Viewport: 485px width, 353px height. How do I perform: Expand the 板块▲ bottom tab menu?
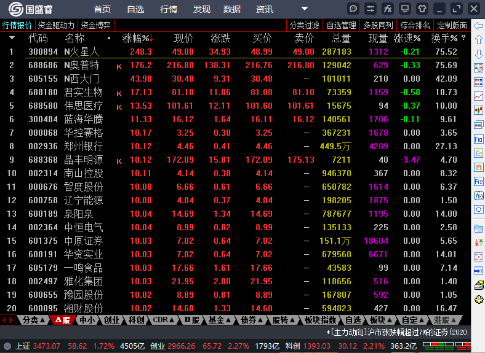381,320
